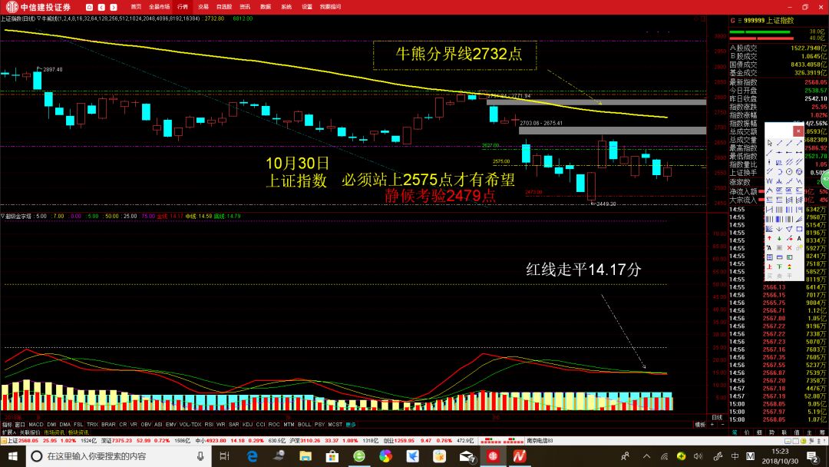Open Microsoft Edge from taskbar

click(x=253, y=456)
